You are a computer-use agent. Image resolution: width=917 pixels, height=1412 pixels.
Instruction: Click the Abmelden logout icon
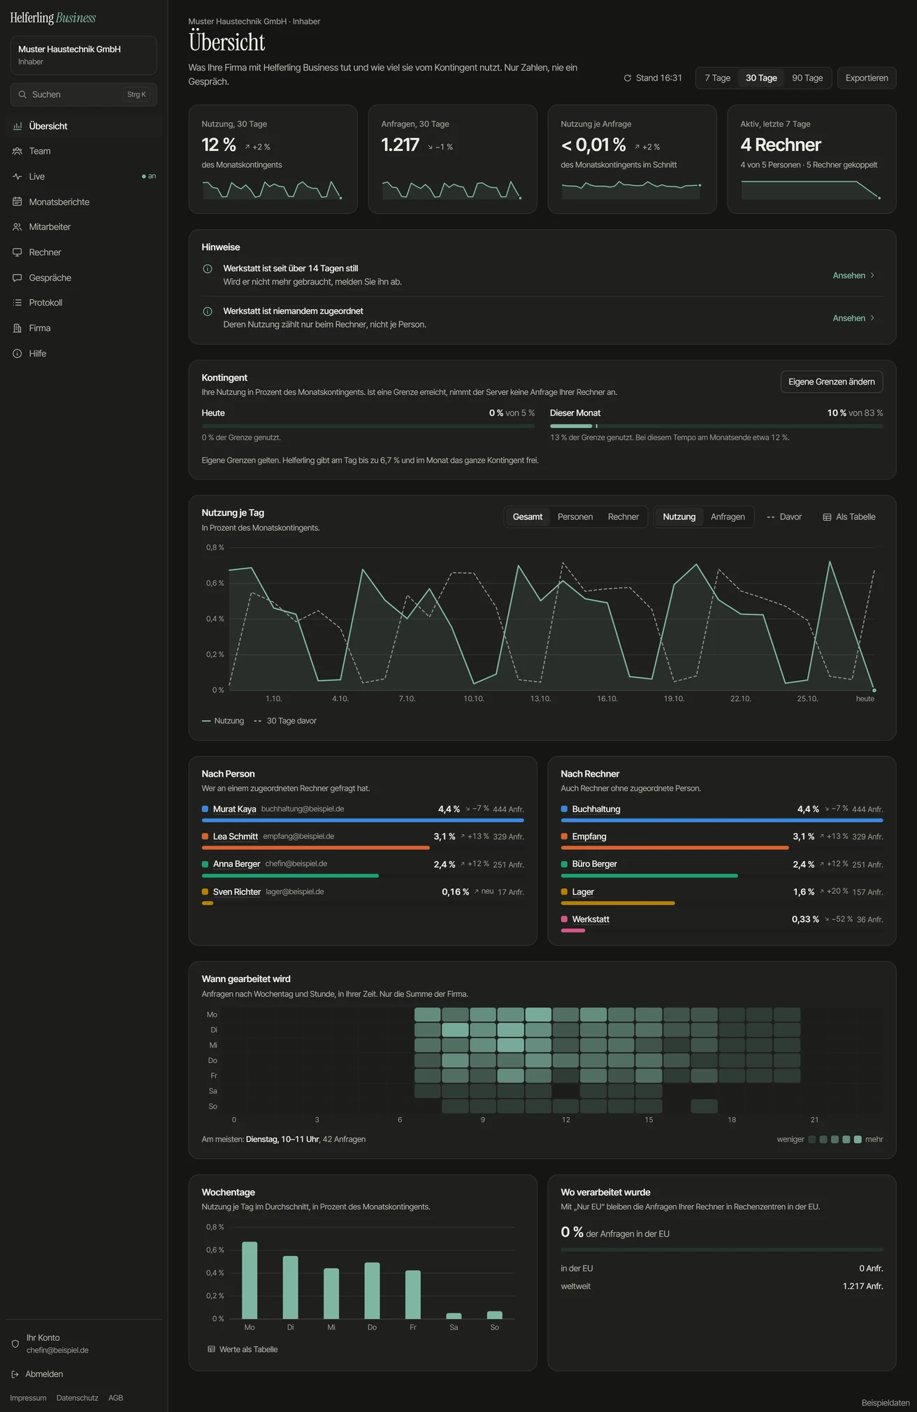coord(15,1374)
